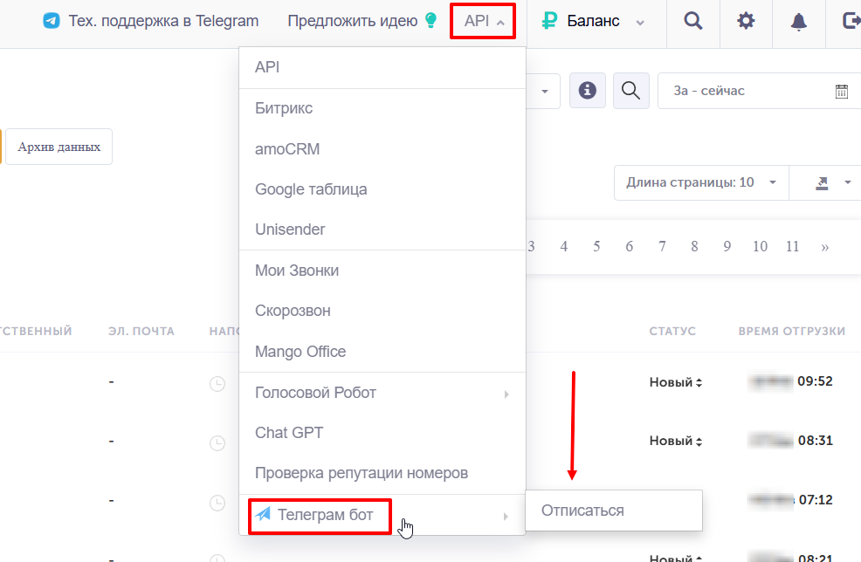
Task: Open search via header magnifier icon
Action: tap(693, 21)
